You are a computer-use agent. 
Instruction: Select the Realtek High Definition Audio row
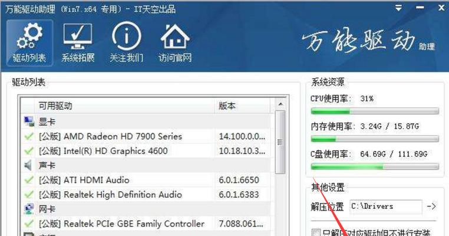[146, 195]
